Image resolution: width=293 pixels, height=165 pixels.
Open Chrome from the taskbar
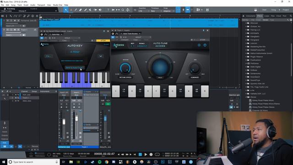point(107,162)
